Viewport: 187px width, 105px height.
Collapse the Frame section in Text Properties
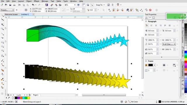click(146, 61)
